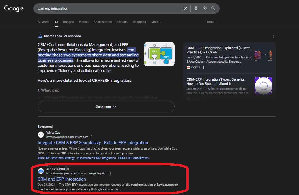
Task: Select the All tab
Action: coord(56,22)
